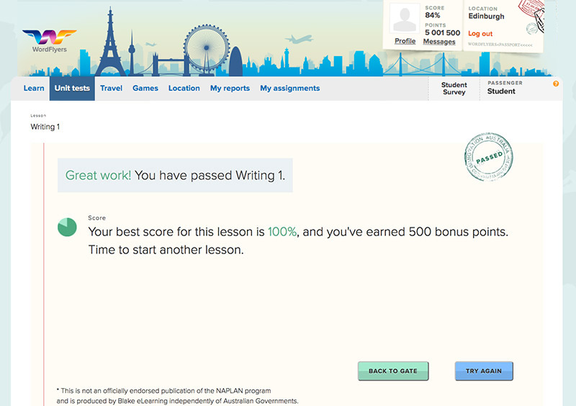Screen dimensions: 576x406
Task: Switch to the Location tab
Action: click(184, 89)
